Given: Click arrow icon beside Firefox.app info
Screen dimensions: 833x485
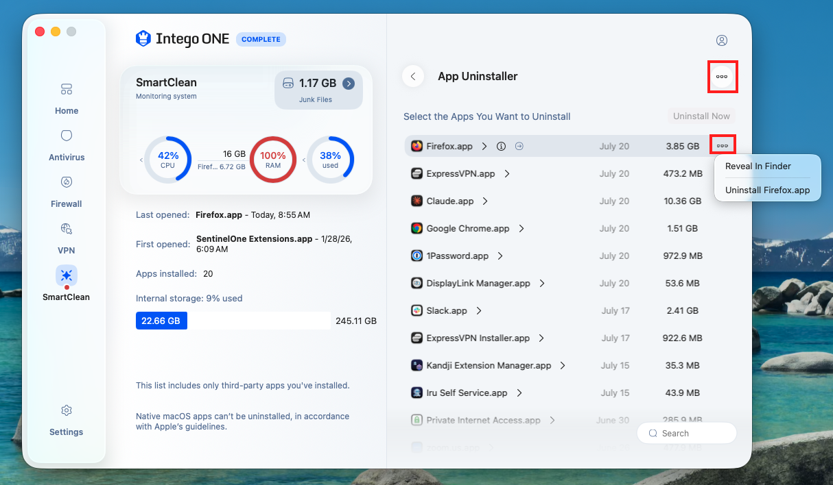Looking at the screenshot, I should [x=519, y=146].
